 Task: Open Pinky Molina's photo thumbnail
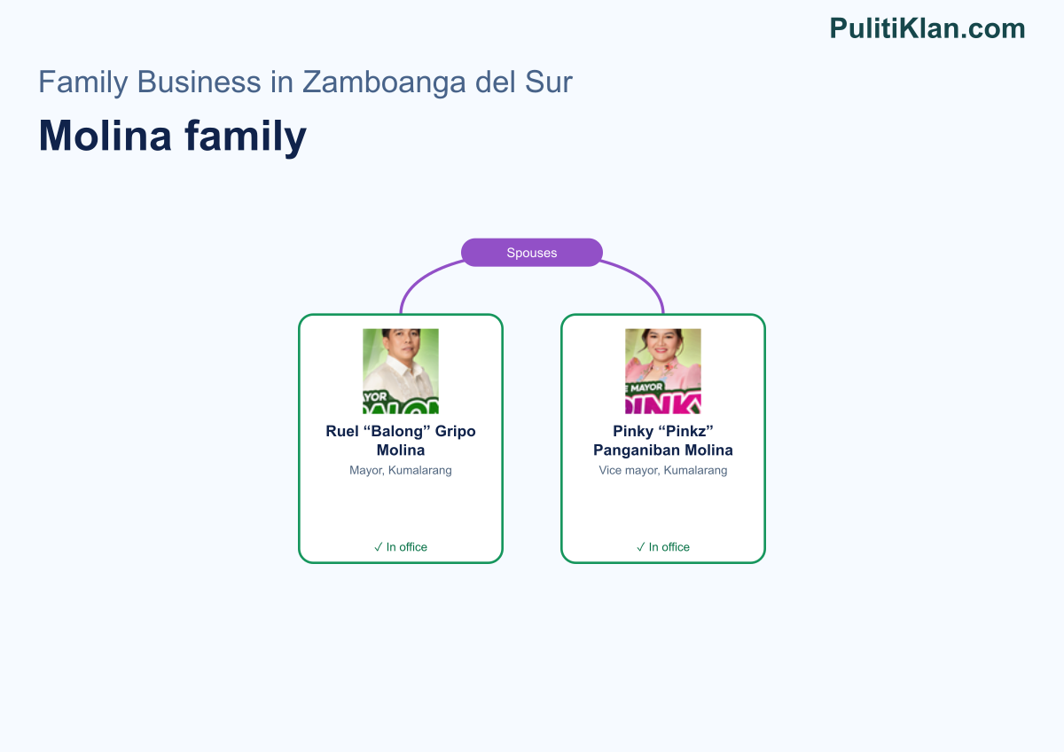point(663,372)
